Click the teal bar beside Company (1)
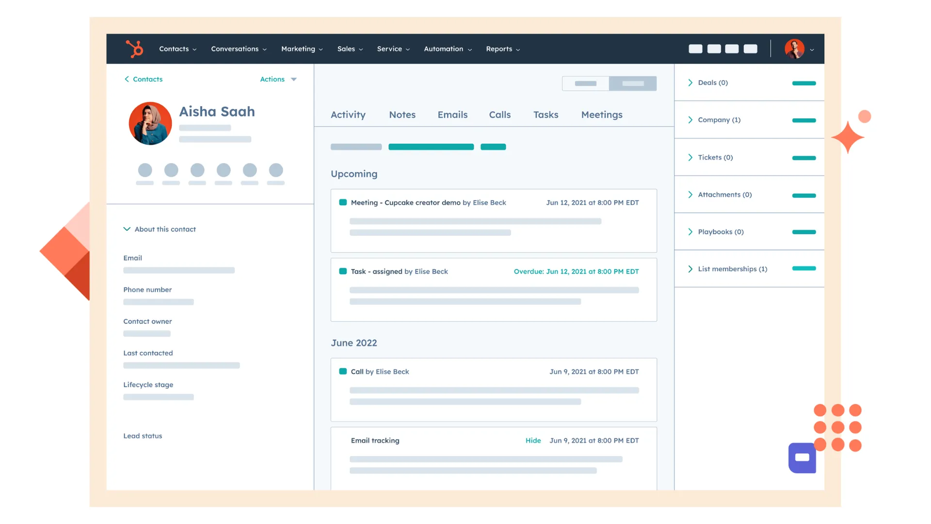Viewport: 931px width, 524px height. 803,120
